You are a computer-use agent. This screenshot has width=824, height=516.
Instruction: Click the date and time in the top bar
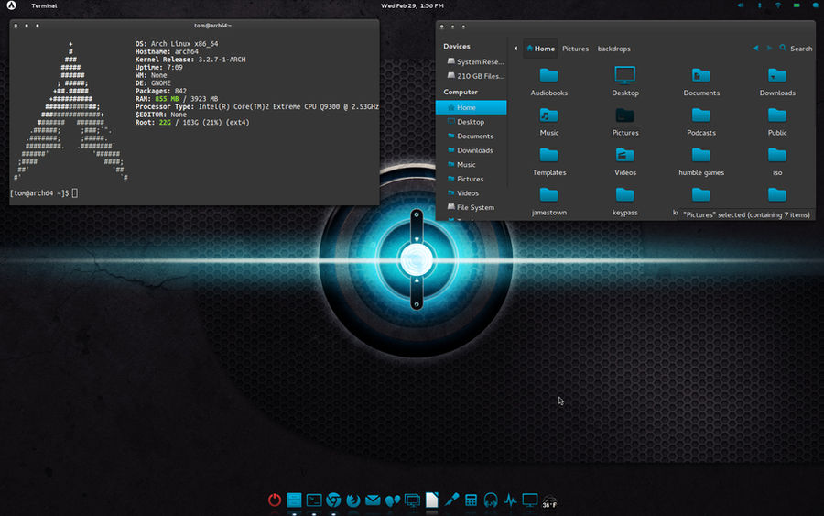tap(412, 5)
